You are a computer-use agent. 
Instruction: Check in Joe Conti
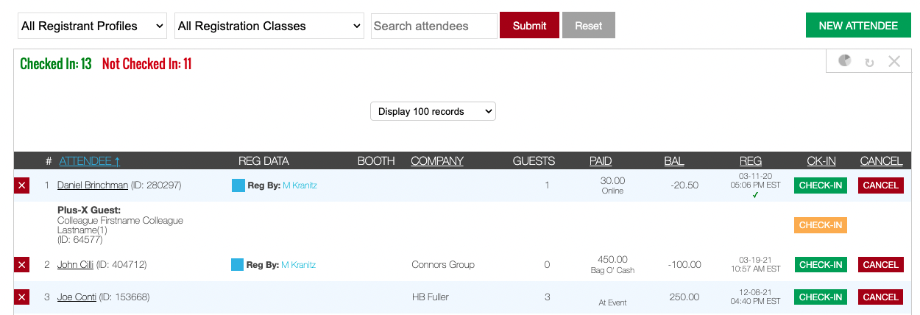click(821, 297)
